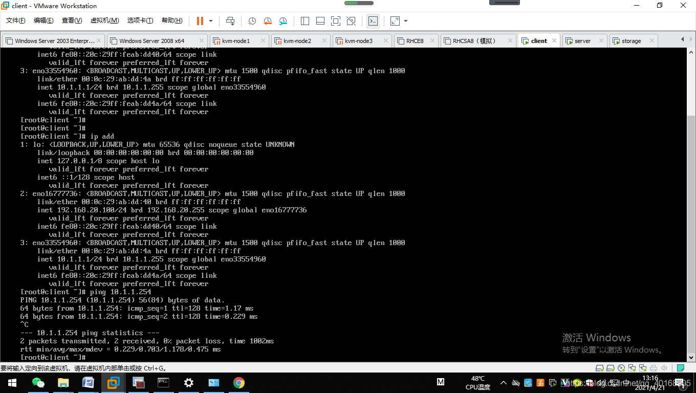
Task: Enter full screen mode
Action: point(336,21)
